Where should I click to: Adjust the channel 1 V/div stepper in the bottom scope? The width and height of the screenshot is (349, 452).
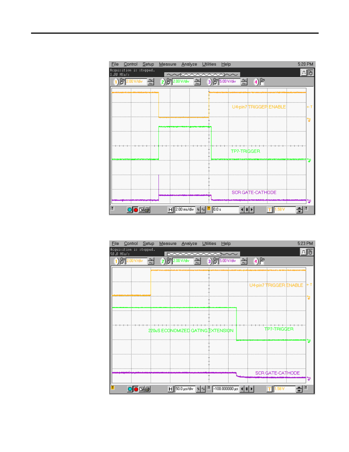click(151, 261)
